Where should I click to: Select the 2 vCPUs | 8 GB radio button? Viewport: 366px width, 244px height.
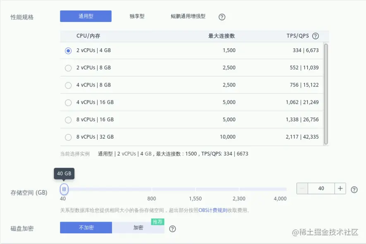click(68, 68)
